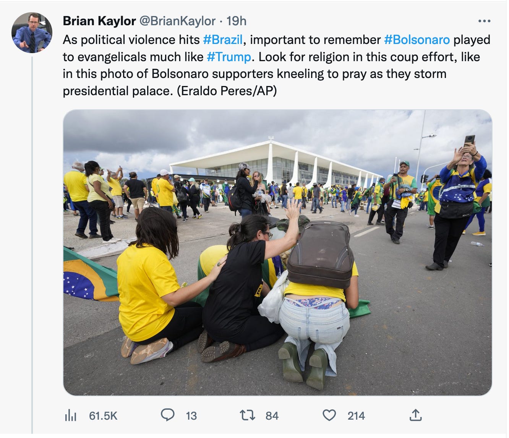Click the 84 retweets count
The height and width of the screenshot is (438, 509).
point(272,415)
